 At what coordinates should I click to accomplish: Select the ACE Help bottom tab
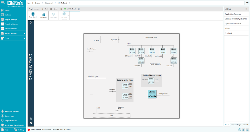(227, 125)
